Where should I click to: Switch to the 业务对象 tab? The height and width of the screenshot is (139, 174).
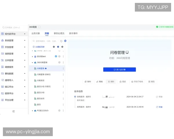coord(36,33)
